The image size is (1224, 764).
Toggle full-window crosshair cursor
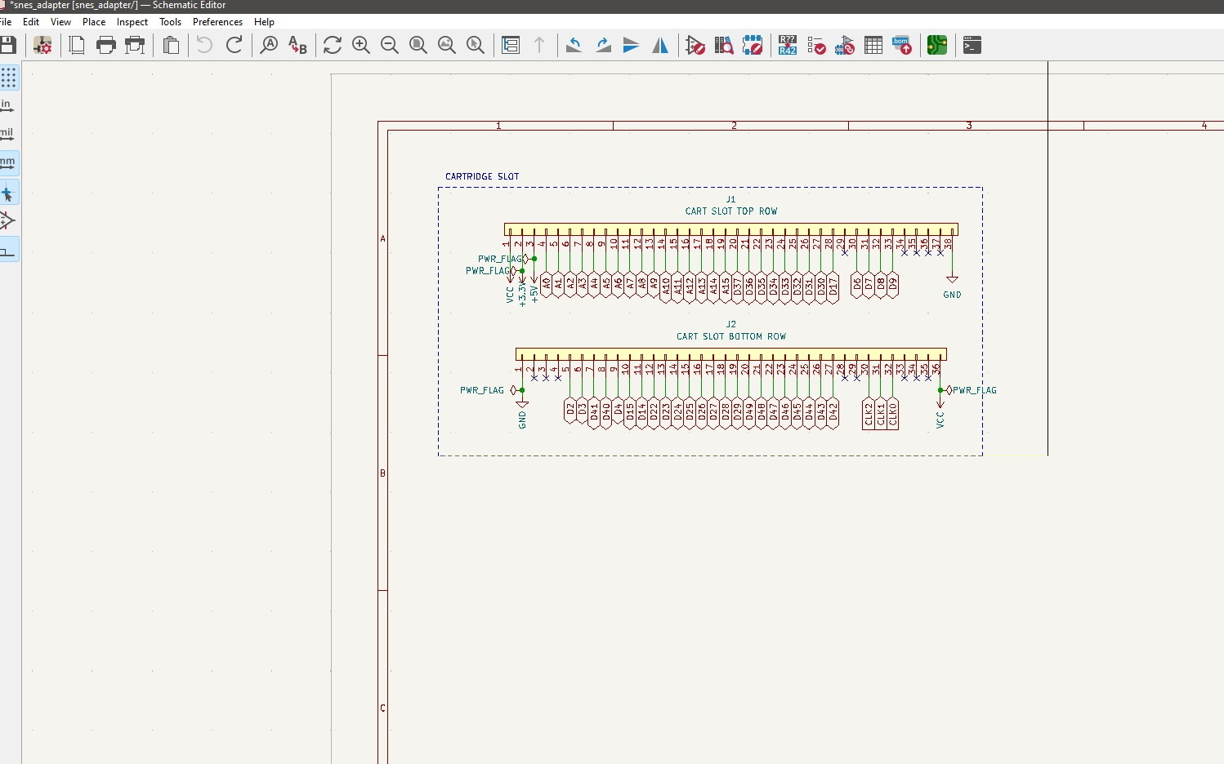[x=7, y=193]
